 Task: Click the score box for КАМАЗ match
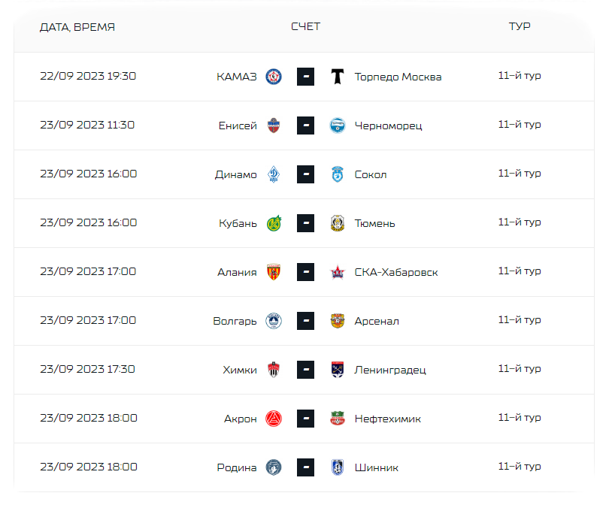(x=306, y=77)
